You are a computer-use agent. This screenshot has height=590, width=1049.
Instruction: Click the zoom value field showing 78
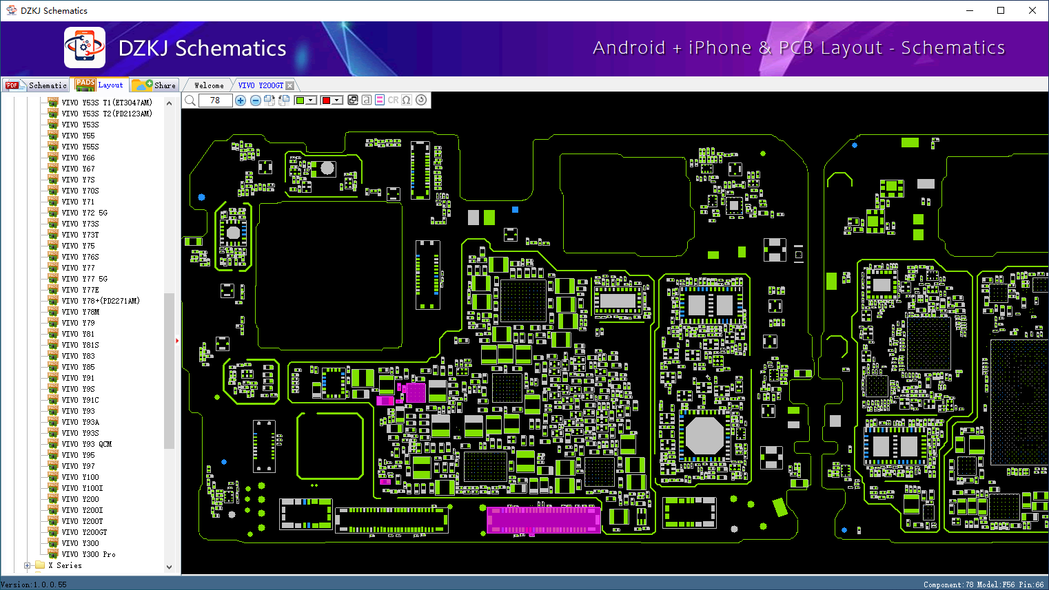click(215, 101)
